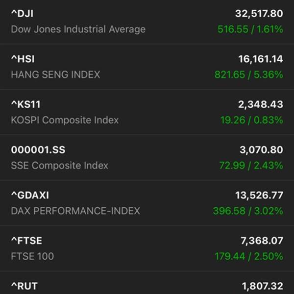Open the ^KS11 ticker symbol
Viewport: 294px width, 294px height.
coord(25,104)
